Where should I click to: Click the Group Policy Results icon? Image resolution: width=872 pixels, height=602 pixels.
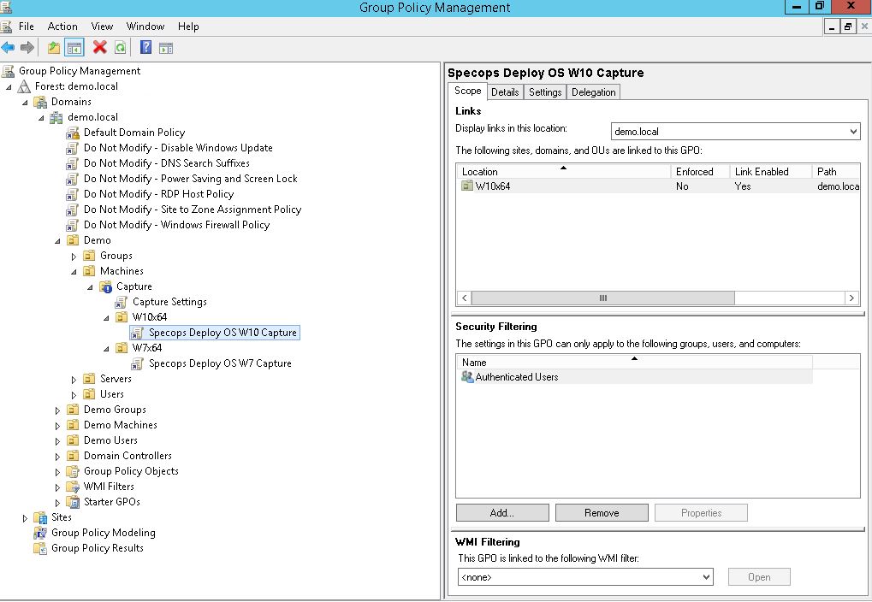pos(40,549)
